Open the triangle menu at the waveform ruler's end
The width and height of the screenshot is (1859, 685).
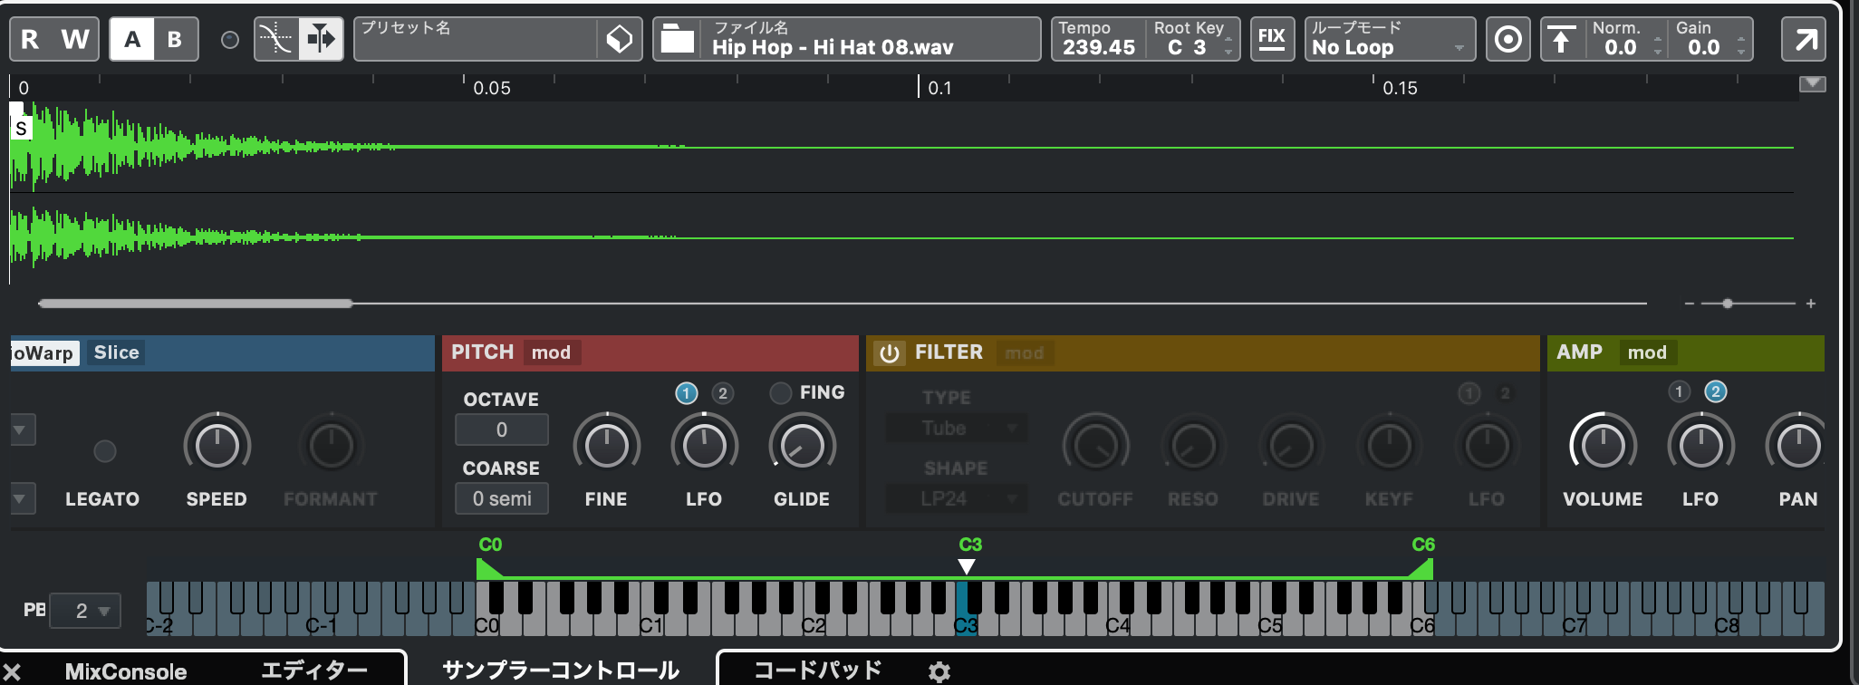[x=1812, y=84]
